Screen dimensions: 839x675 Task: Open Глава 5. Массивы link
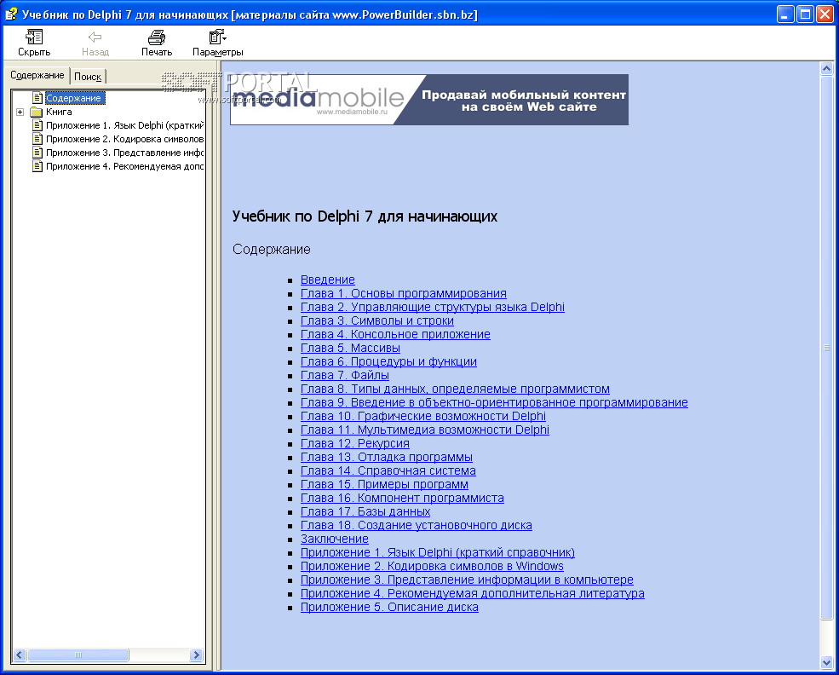(350, 348)
